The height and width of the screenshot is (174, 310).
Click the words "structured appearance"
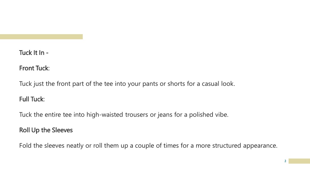tap(245, 146)
